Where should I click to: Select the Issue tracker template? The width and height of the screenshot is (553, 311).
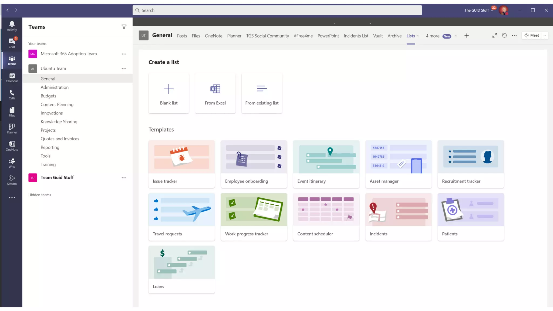181,164
